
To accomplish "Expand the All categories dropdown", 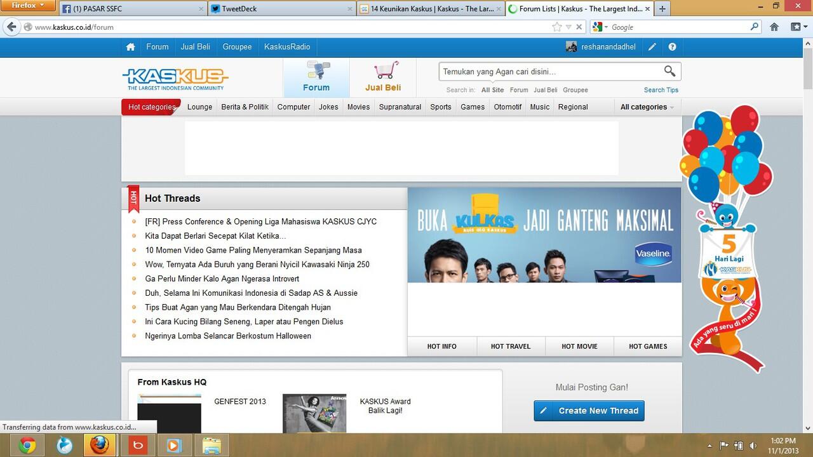I will pos(647,107).
